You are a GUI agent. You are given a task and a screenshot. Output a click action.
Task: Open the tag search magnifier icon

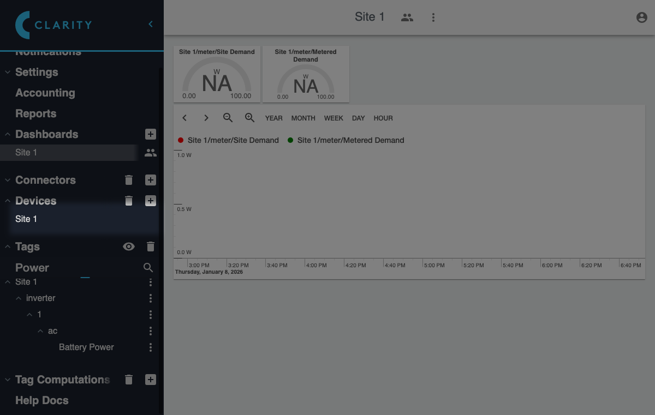coord(148,268)
